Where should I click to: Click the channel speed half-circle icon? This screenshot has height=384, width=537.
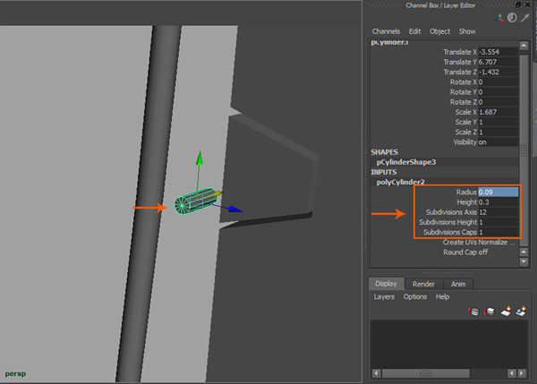coord(512,17)
